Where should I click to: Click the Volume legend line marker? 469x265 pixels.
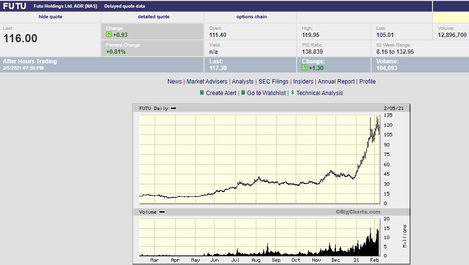click(162, 212)
